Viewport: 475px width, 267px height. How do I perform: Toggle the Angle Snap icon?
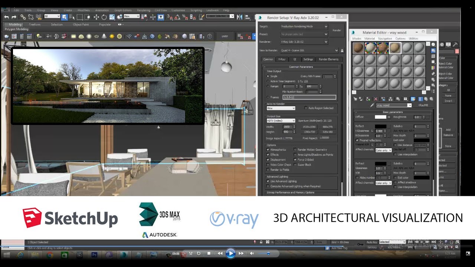pos(177,17)
